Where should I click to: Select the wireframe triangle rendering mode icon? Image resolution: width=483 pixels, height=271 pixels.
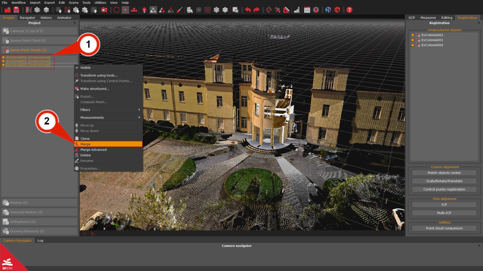[x=170, y=10]
